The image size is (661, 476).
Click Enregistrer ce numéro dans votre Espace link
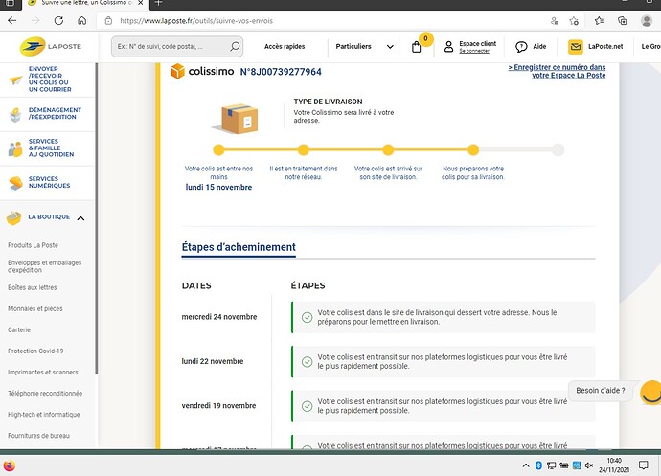[557, 71]
